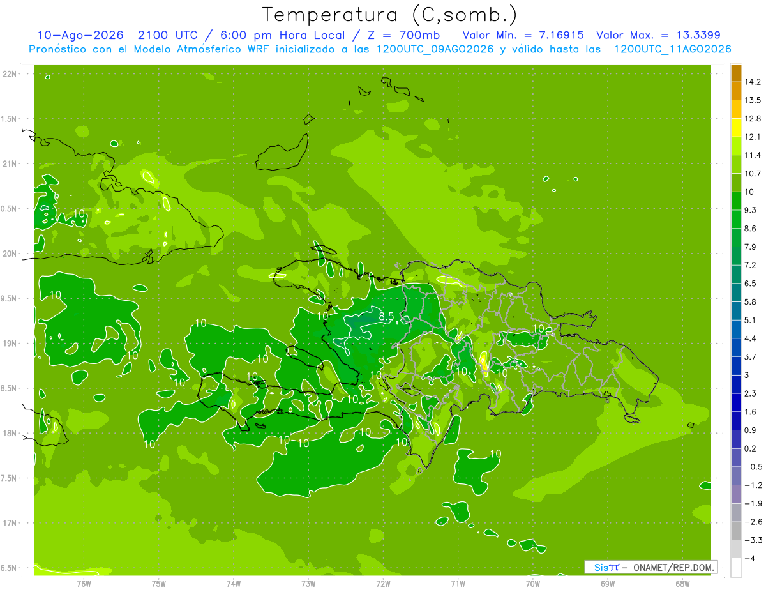
Task: Click the "18N" latitude axis label
Action: tap(10, 433)
